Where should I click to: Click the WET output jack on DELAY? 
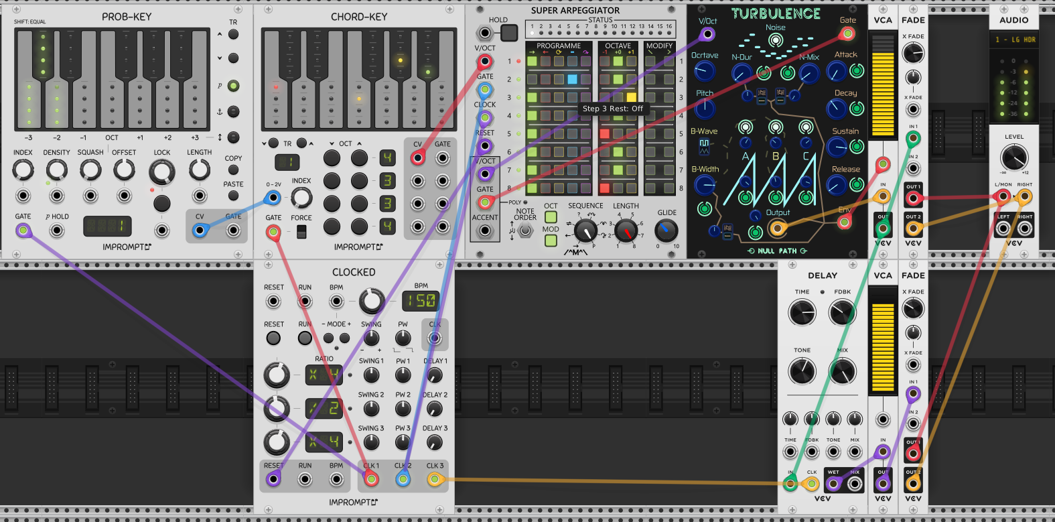[x=833, y=483]
